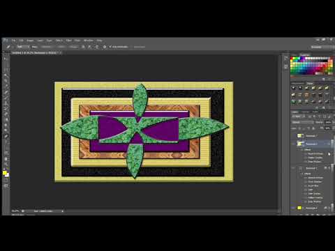This screenshot has height=251, width=335.
Task: Hide the selected Rectangle 6 layer
Action: click(x=293, y=144)
